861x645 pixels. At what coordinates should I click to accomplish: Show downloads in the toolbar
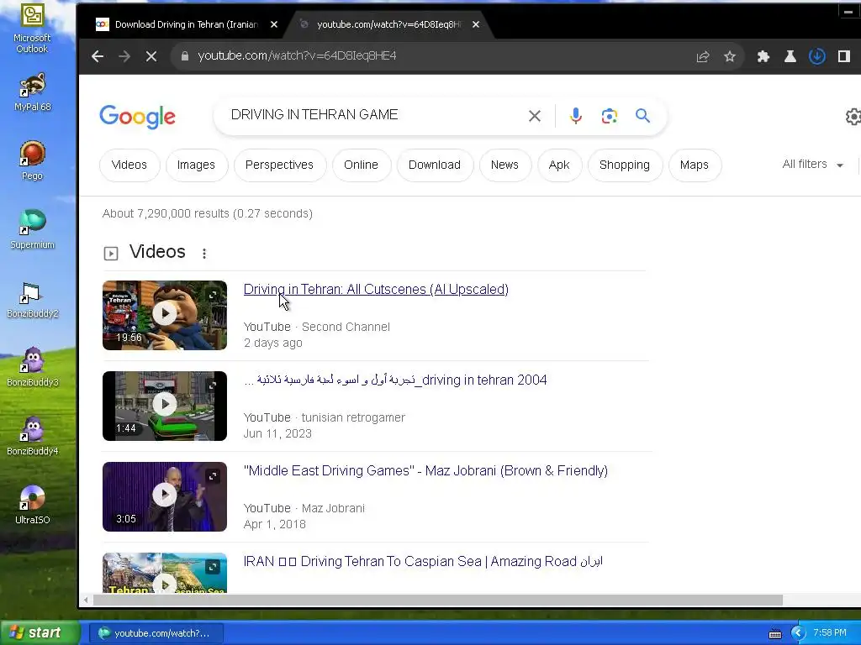coord(817,56)
